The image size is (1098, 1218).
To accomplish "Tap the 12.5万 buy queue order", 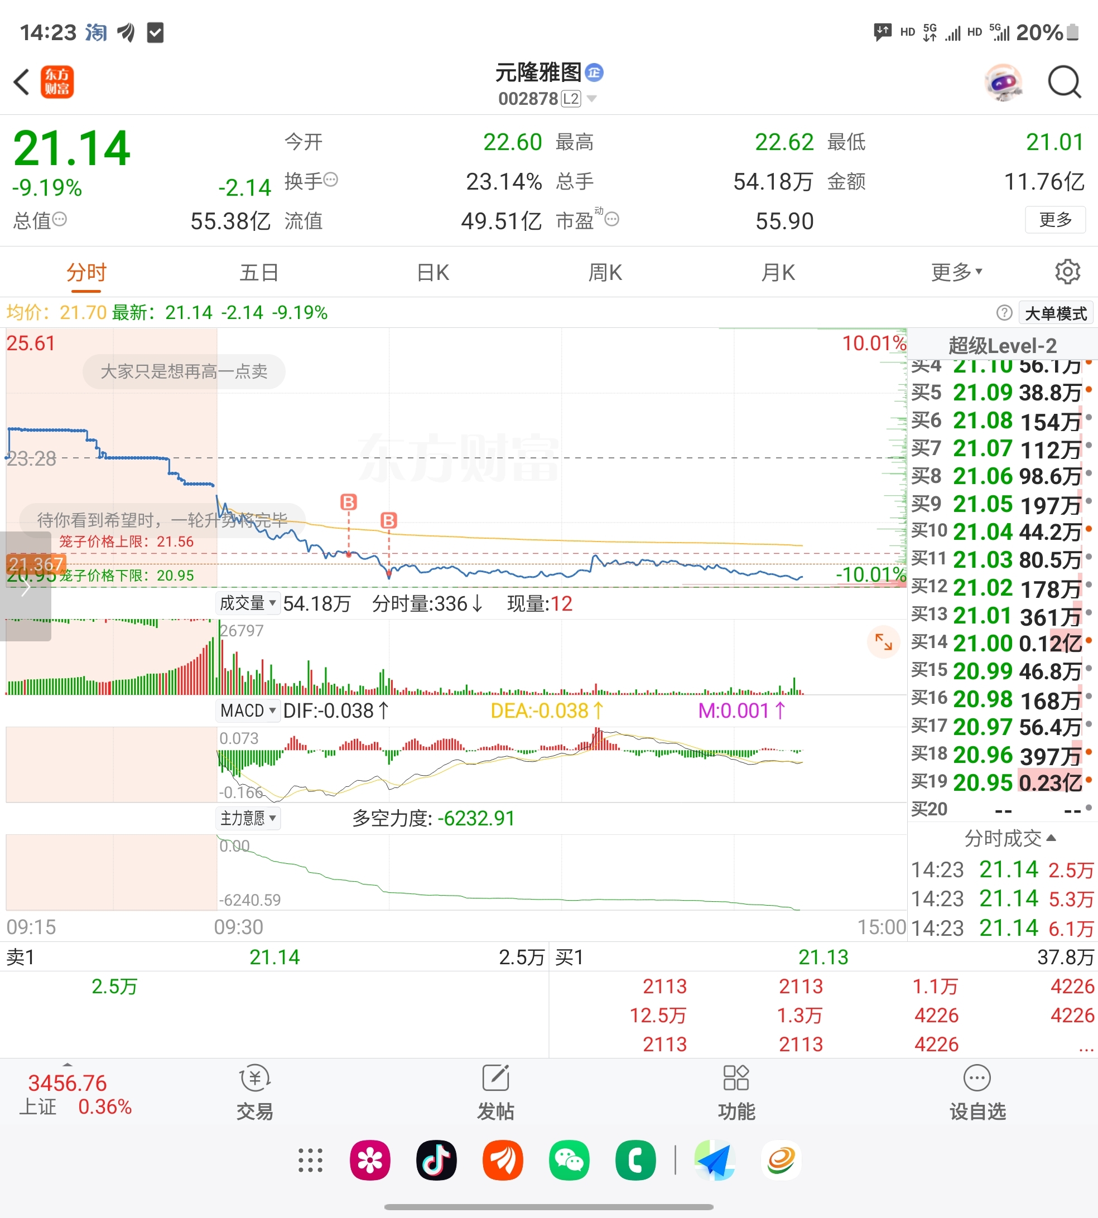I will tap(658, 1016).
